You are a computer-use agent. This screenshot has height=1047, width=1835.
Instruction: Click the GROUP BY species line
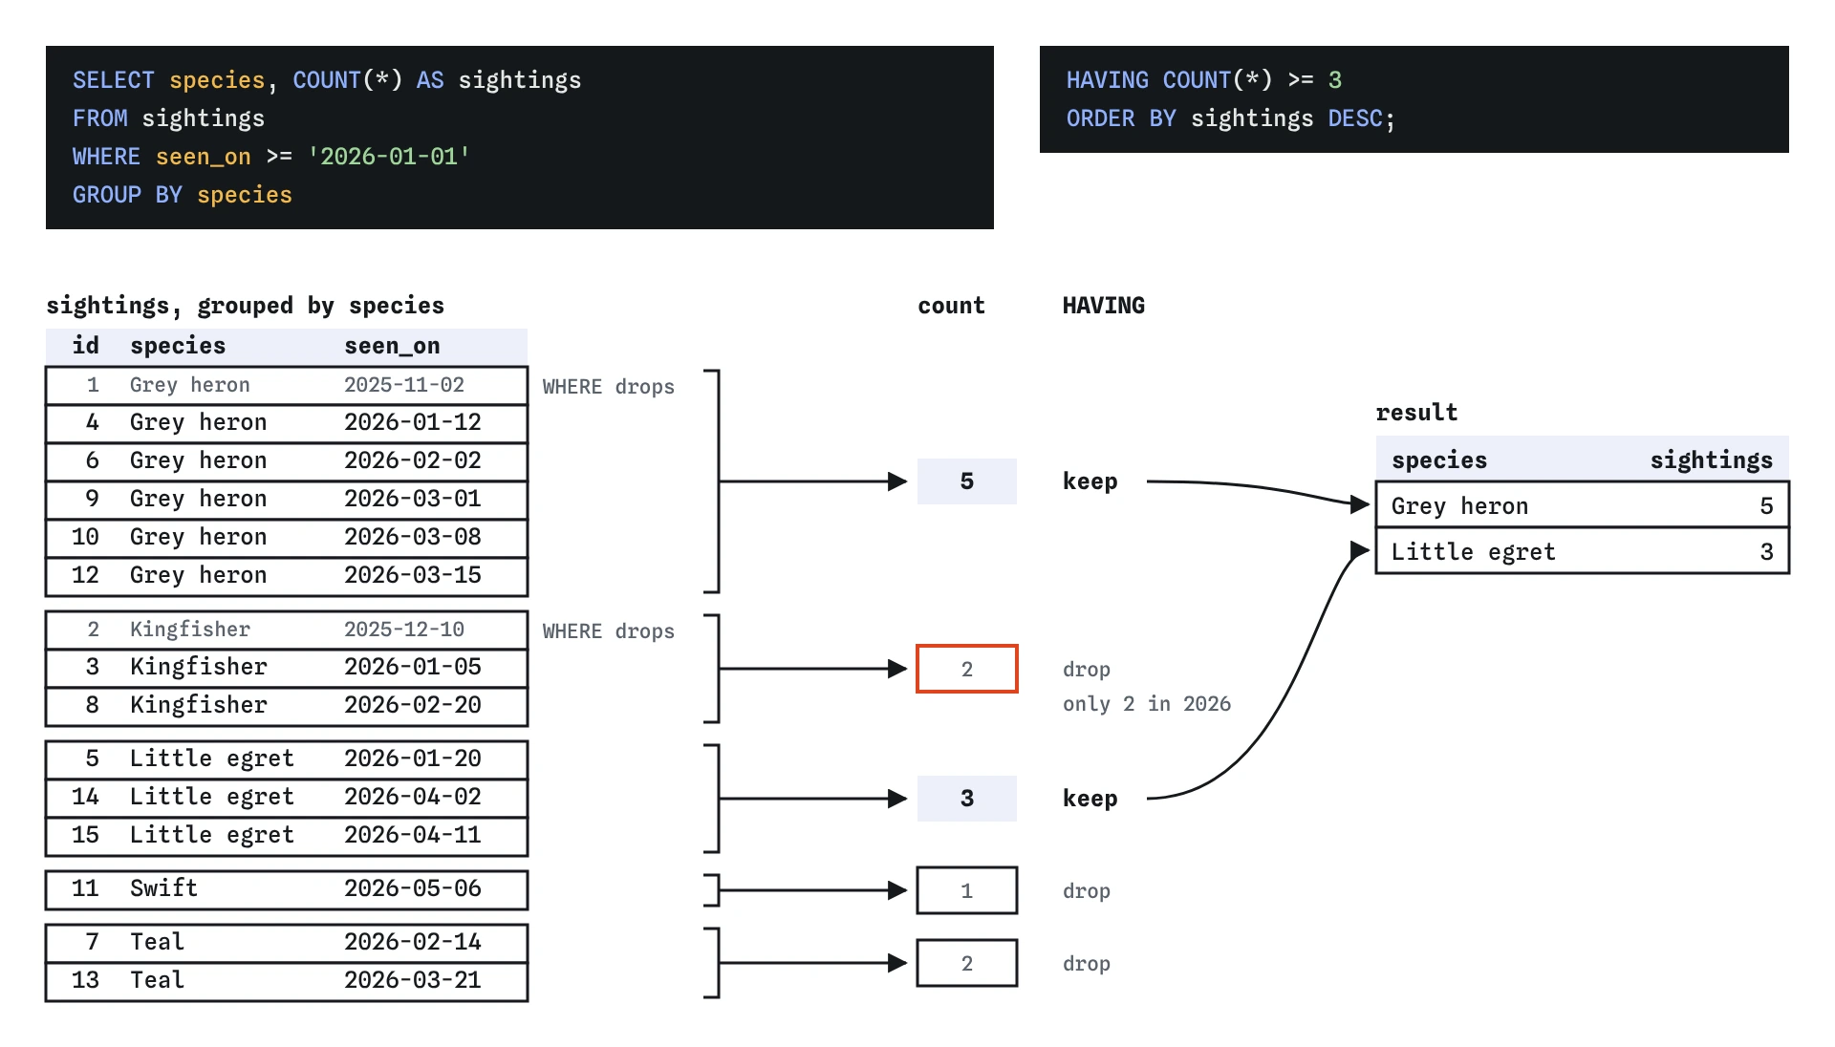(x=183, y=195)
